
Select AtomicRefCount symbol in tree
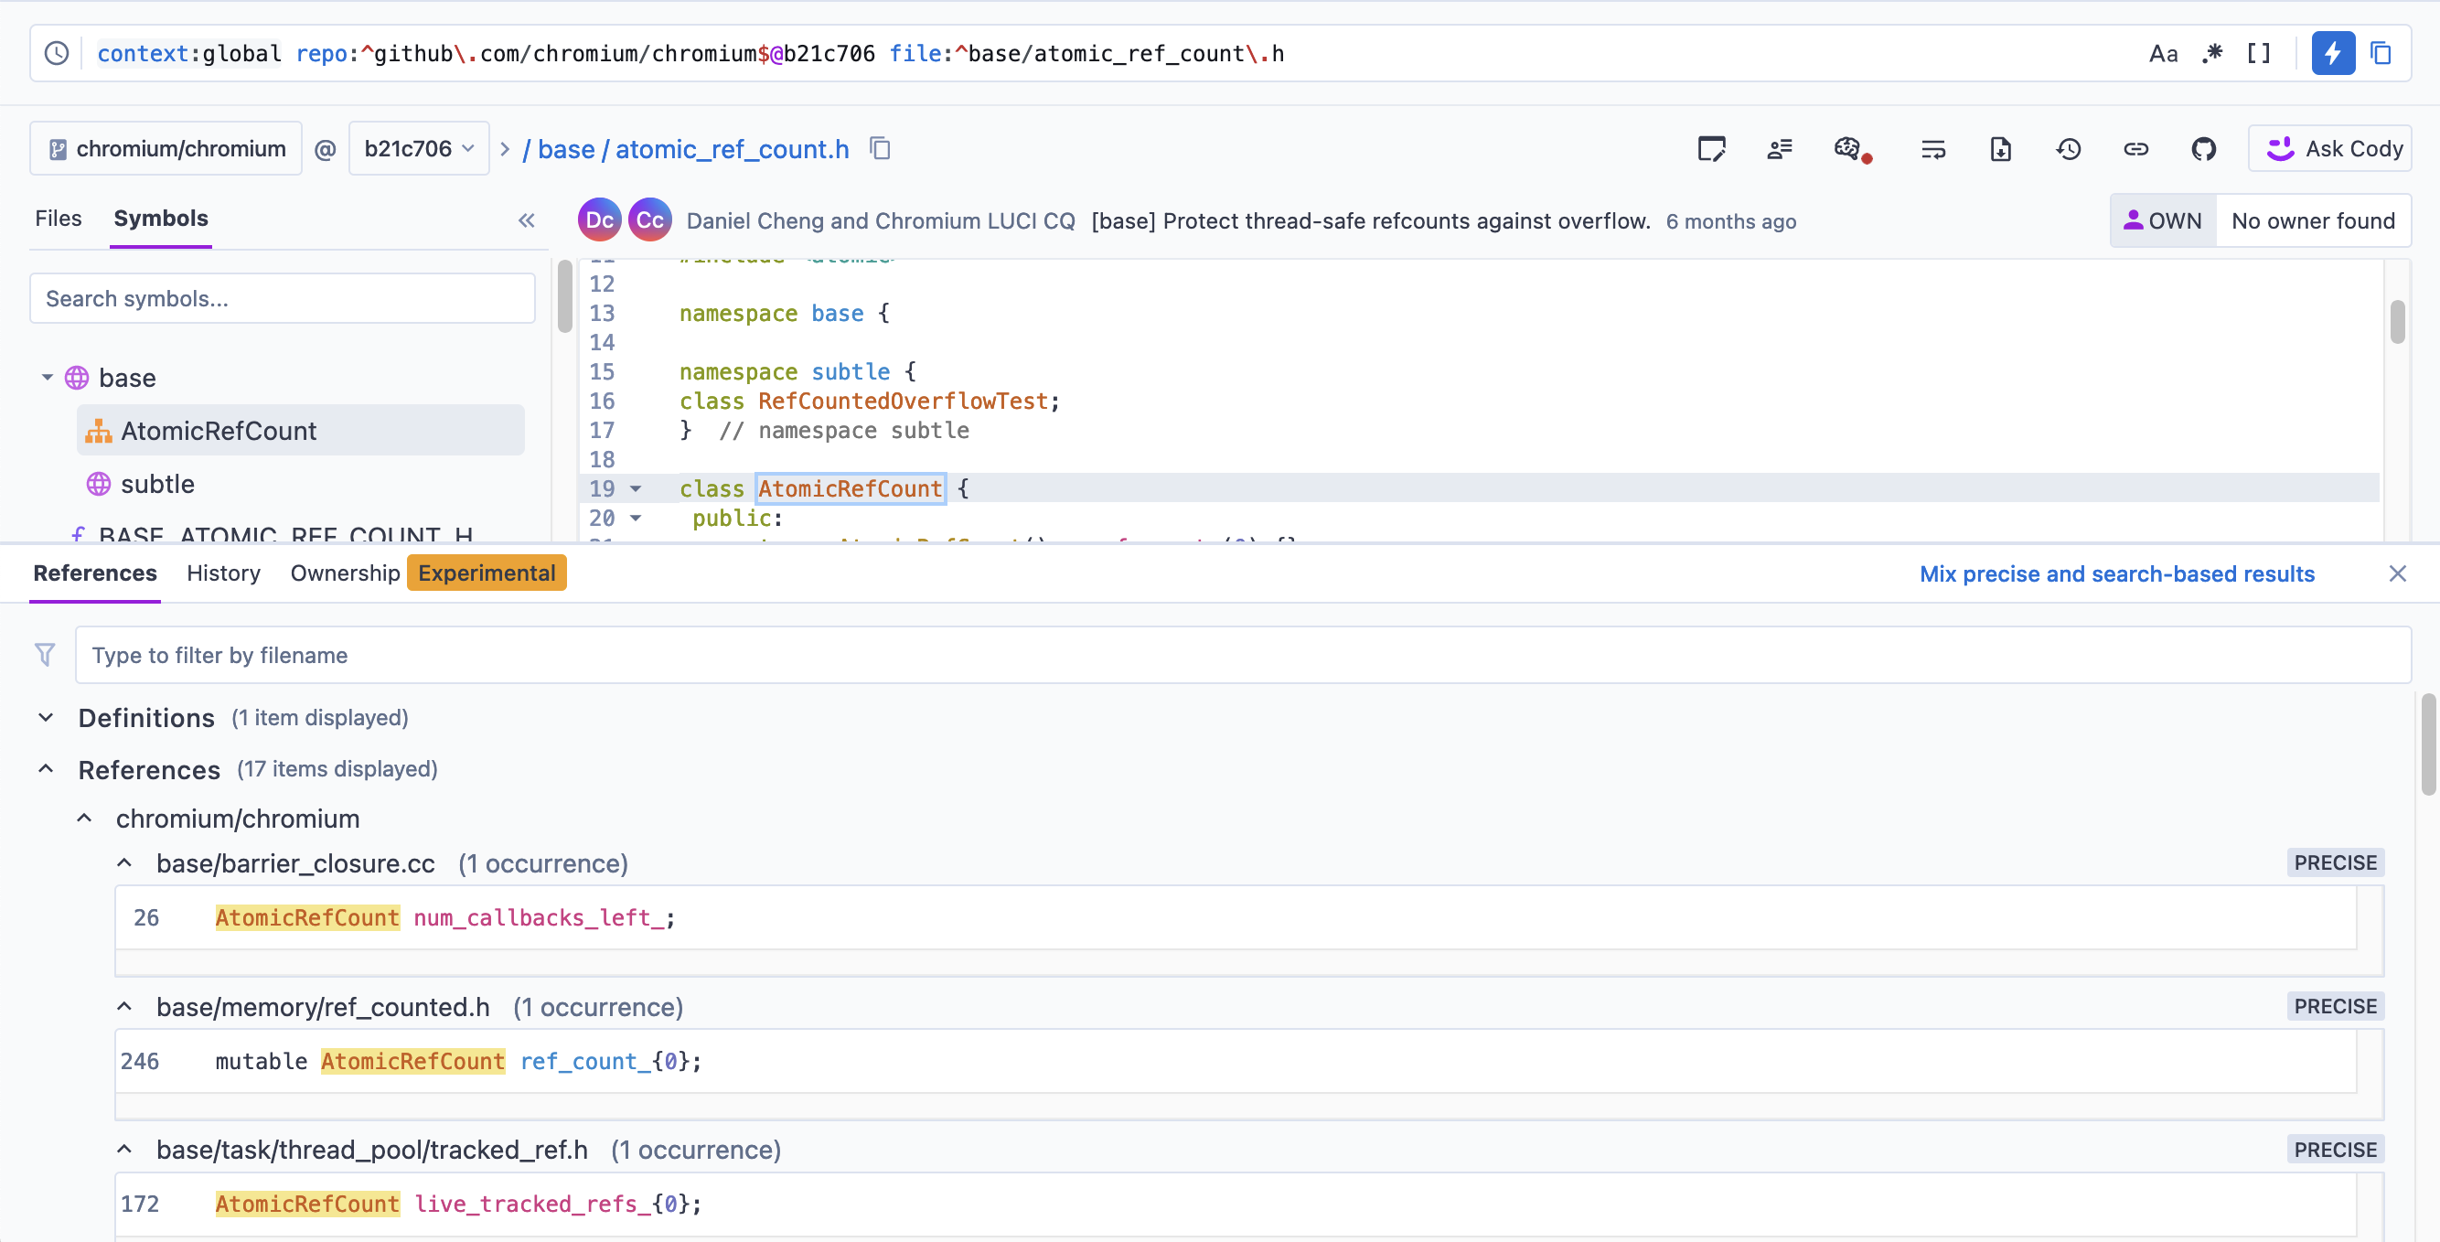point(300,430)
